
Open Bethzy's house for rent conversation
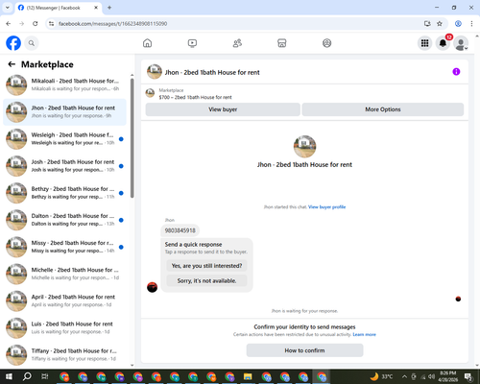tap(64, 193)
